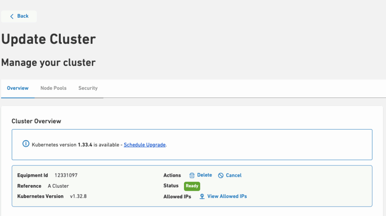This screenshot has width=386, height=216.
Task: Go back using the Back button label
Action: [23, 16]
